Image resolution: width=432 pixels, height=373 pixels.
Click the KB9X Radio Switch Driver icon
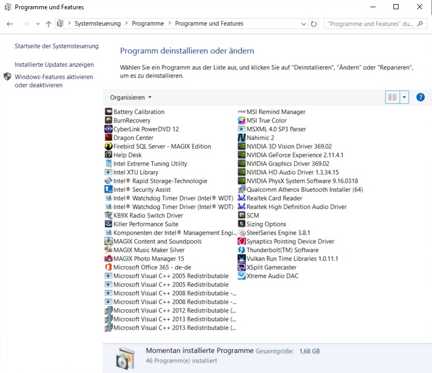click(x=108, y=215)
